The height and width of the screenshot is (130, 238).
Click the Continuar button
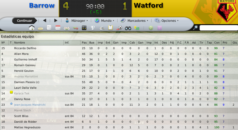tap(24, 21)
